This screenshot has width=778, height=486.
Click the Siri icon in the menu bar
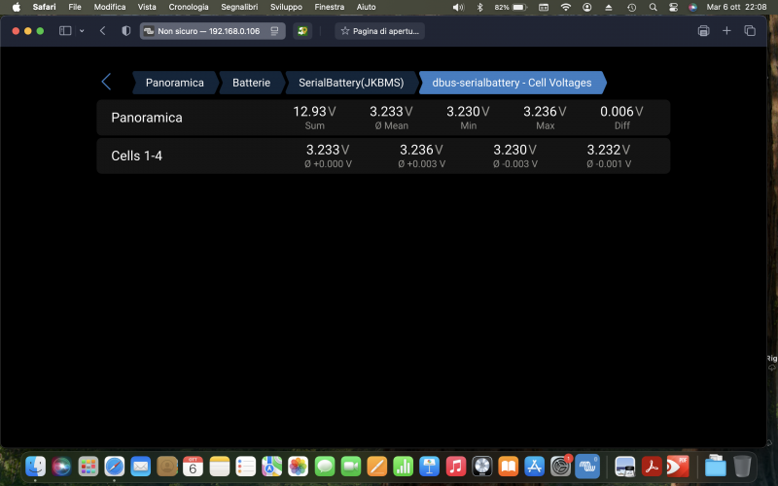693,7
